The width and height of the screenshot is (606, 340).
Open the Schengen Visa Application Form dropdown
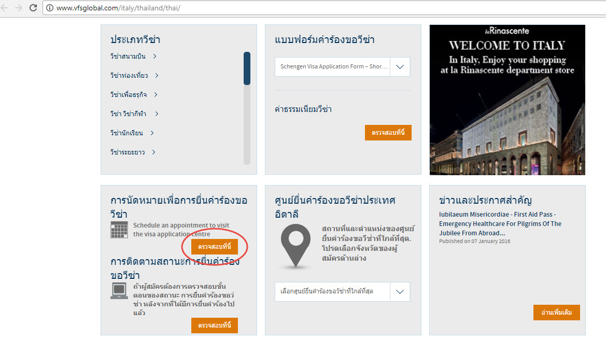point(343,67)
